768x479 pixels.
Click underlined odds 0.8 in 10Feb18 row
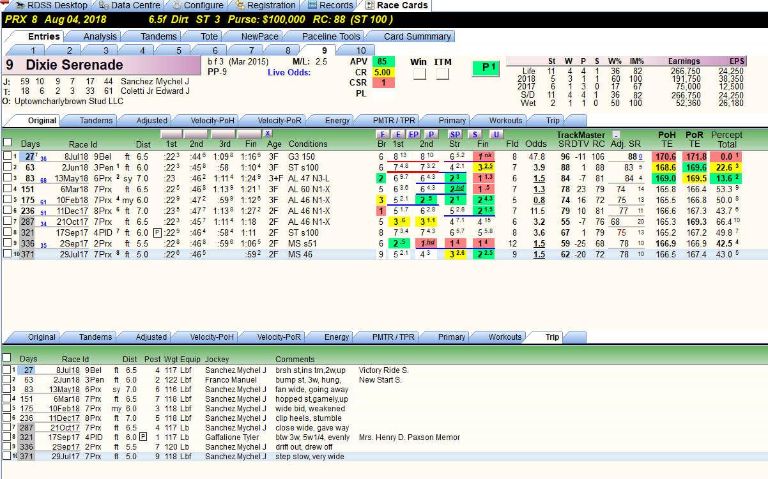coord(539,200)
